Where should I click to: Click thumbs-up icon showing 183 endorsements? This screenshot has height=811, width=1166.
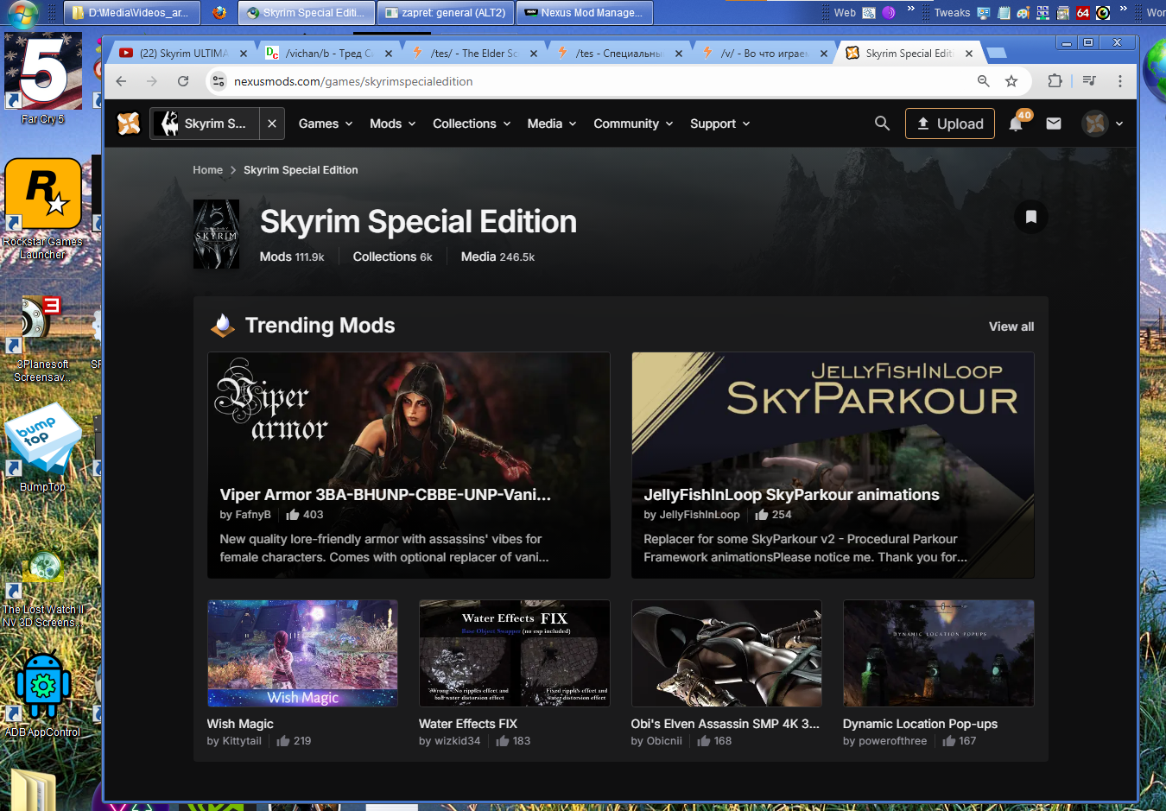(x=503, y=741)
